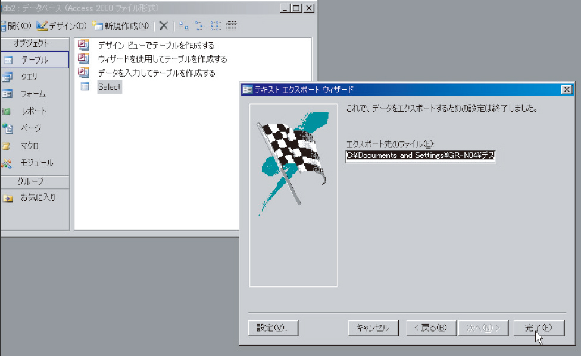The image size is (581, 356).
Task: Click the テーブル sidebar icon
Action: pos(8,60)
